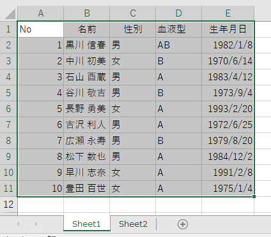Click the 生年月日 header cell

click(x=228, y=29)
